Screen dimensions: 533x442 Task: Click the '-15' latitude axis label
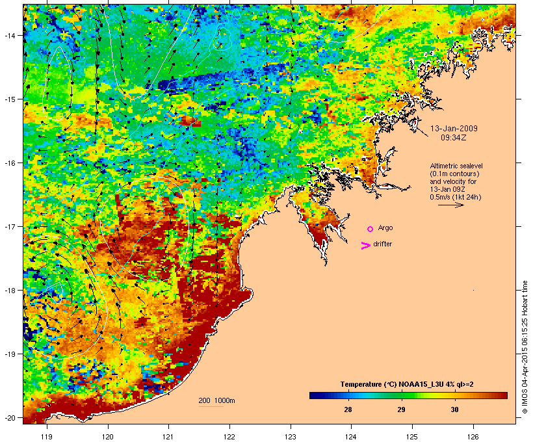(x=10, y=99)
